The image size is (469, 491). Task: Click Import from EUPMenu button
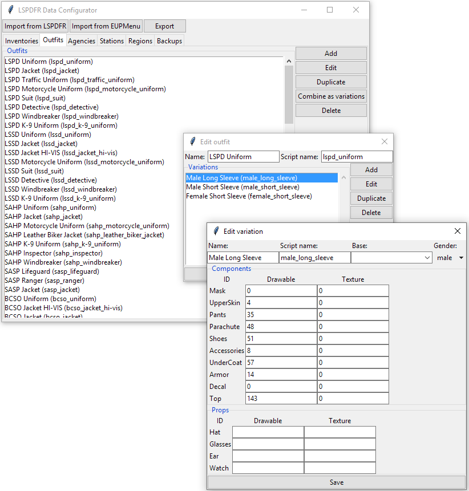(x=106, y=26)
